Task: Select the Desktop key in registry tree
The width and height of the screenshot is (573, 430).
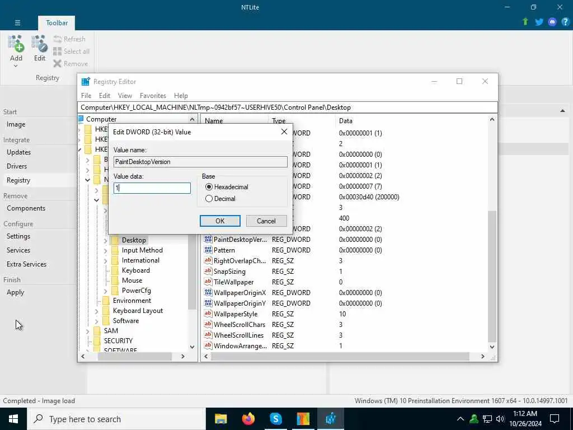Action: point(134,240)
